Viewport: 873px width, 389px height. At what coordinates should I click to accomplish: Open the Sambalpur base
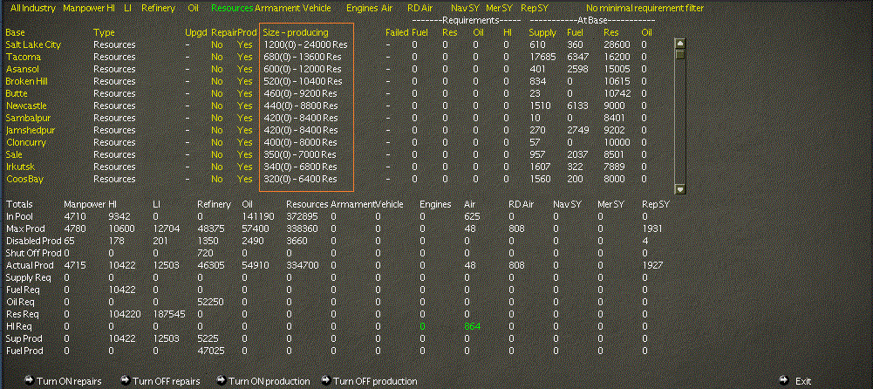click(29, 118)
